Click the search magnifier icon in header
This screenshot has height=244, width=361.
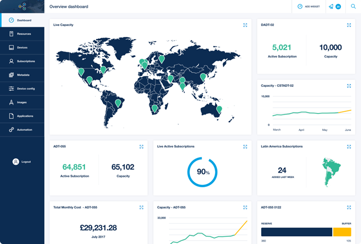pyautogui.click(x=353, y=6)
